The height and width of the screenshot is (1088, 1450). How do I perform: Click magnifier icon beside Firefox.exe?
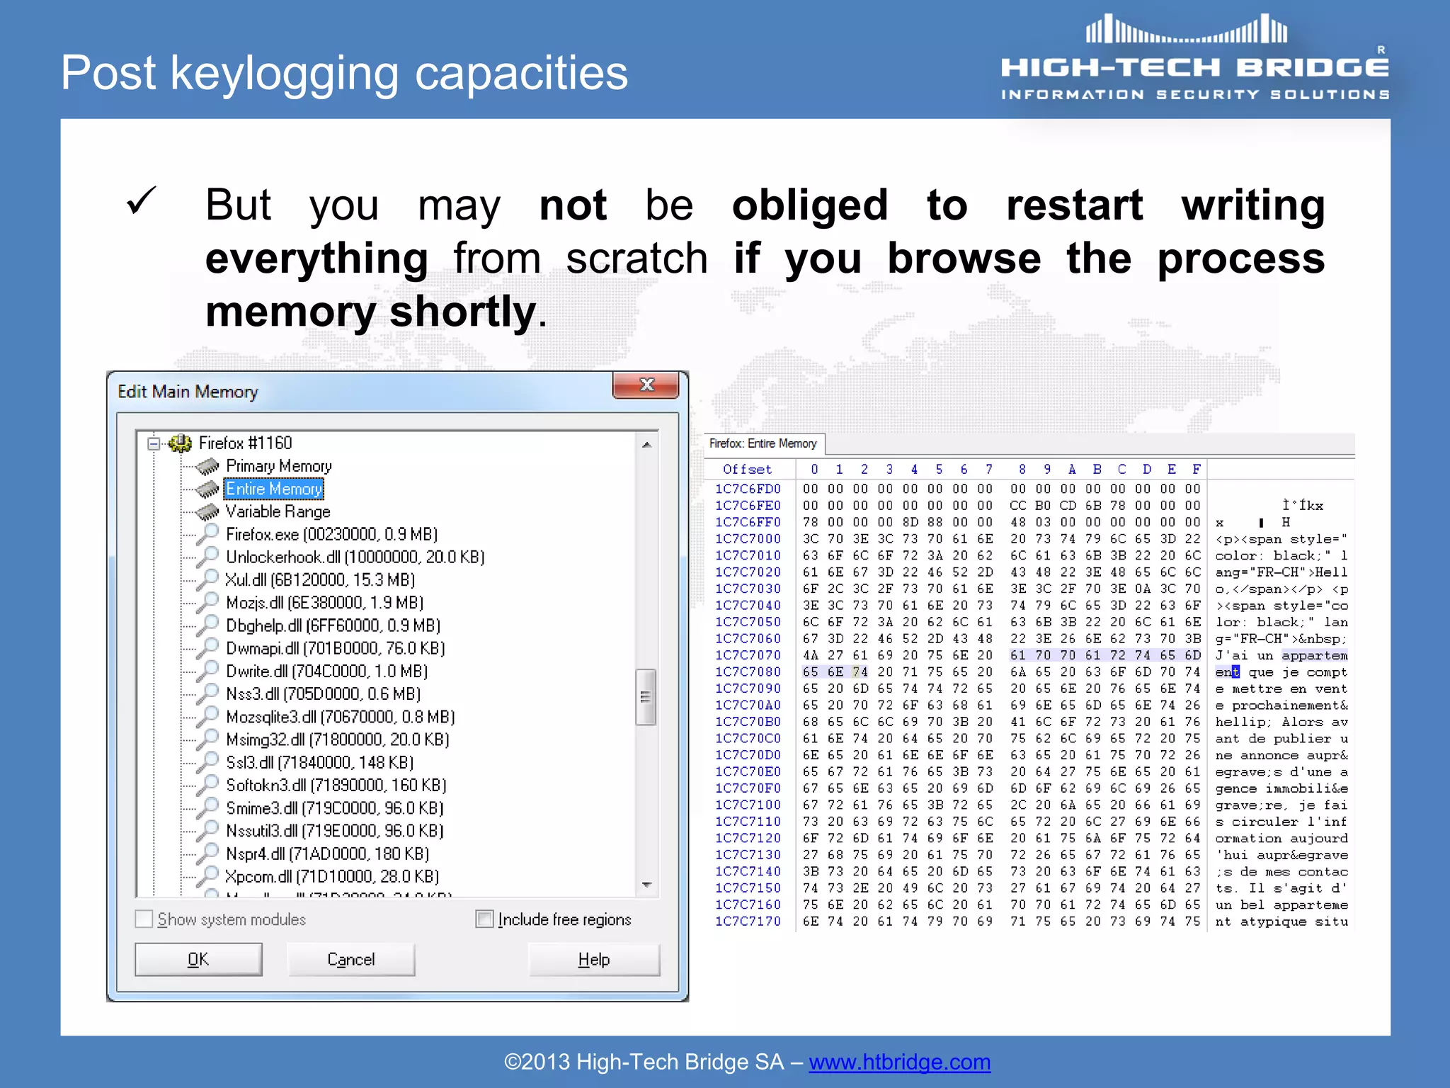click(x=207, y=534)
